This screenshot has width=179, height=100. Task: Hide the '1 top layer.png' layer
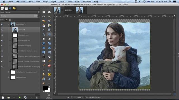2,35
